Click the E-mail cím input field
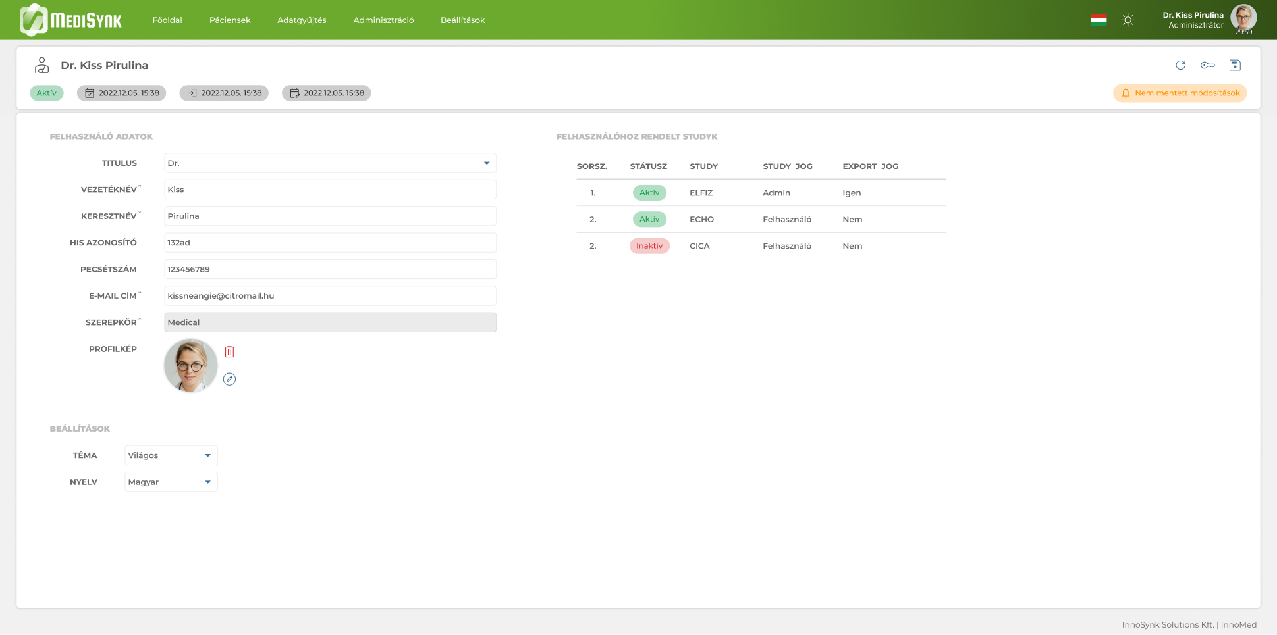Viewport: 1277px width, 635px height. (330, 296)
